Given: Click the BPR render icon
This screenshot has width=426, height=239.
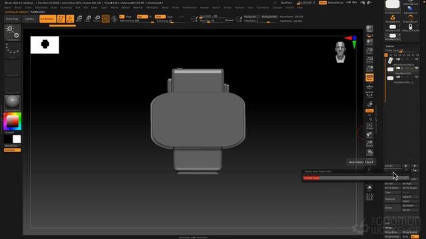Looking at the screenshot, I should pyautogui.click(x=369, y=29).
